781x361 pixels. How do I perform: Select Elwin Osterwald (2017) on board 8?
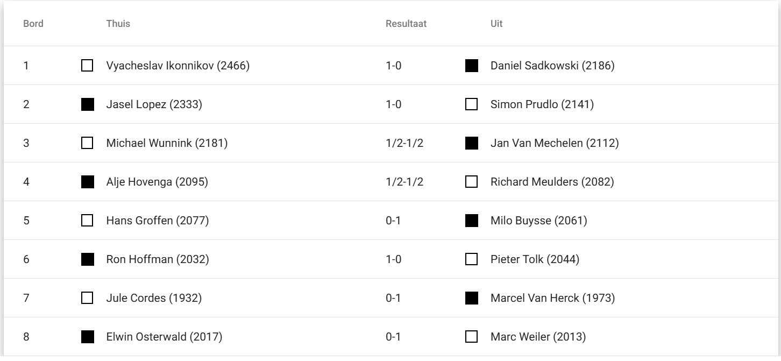(164, 337)
